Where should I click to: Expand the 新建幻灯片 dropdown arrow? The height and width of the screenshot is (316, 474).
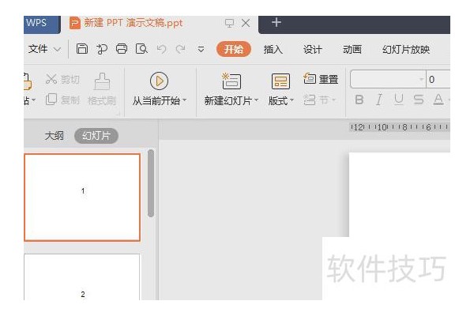[x=256, y=100]
